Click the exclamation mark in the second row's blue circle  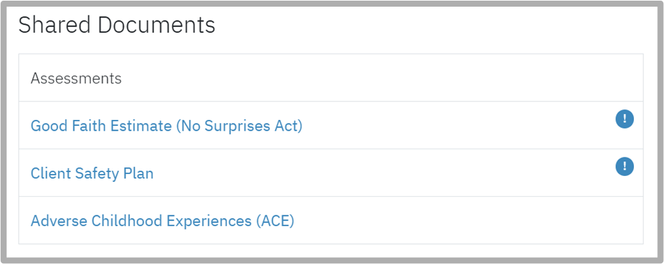point(624,166)
